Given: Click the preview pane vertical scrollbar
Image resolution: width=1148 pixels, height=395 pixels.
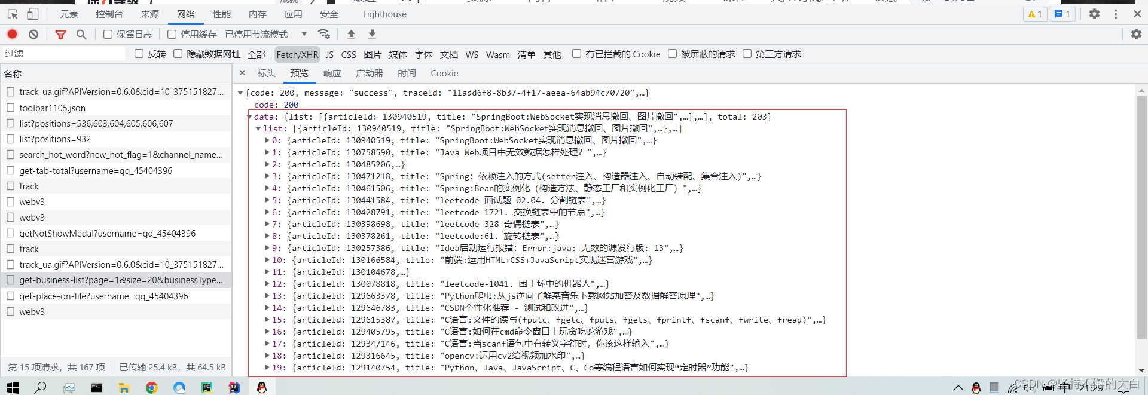Looking at the screenshot, I should [x=1141, y=218].
